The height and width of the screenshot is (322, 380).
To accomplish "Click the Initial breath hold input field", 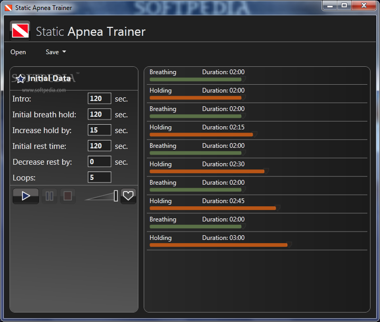I will pyautogui.click(x=99, y=114).
